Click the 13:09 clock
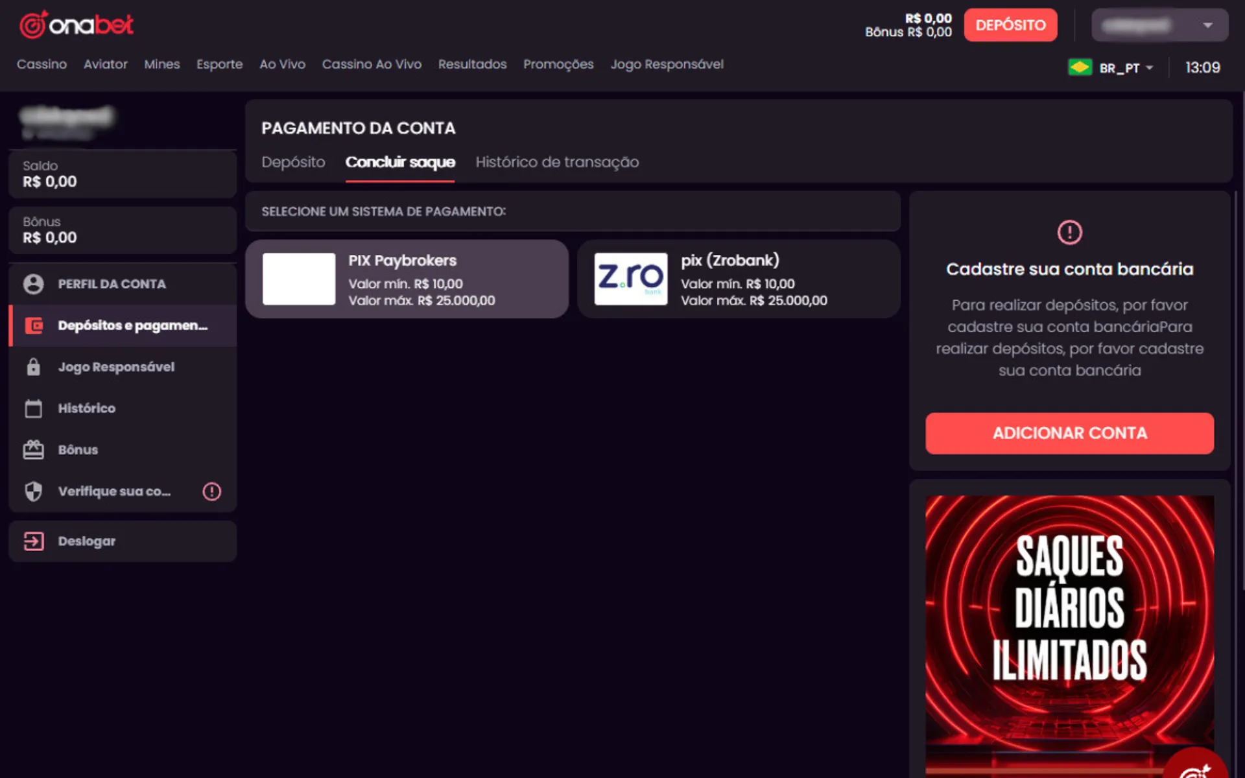The image size is (1245, 778). [x=1202, y=67]
